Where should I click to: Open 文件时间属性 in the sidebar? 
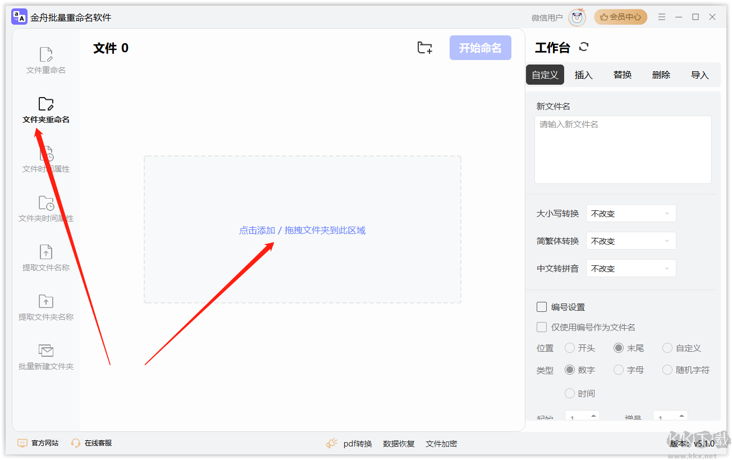(x=45, y=163)
